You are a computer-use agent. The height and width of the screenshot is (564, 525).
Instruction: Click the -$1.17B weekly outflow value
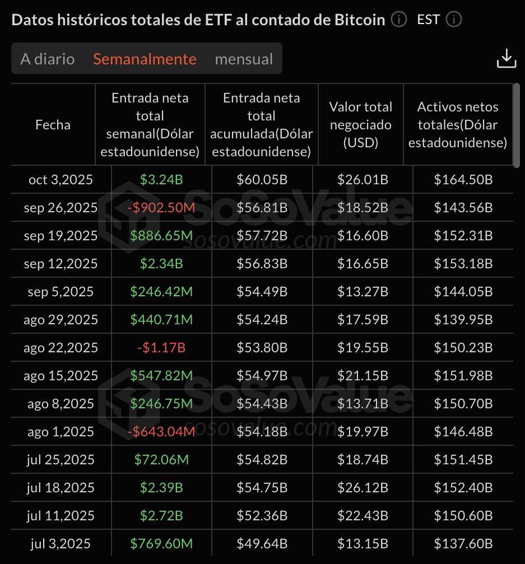point(161,348)
